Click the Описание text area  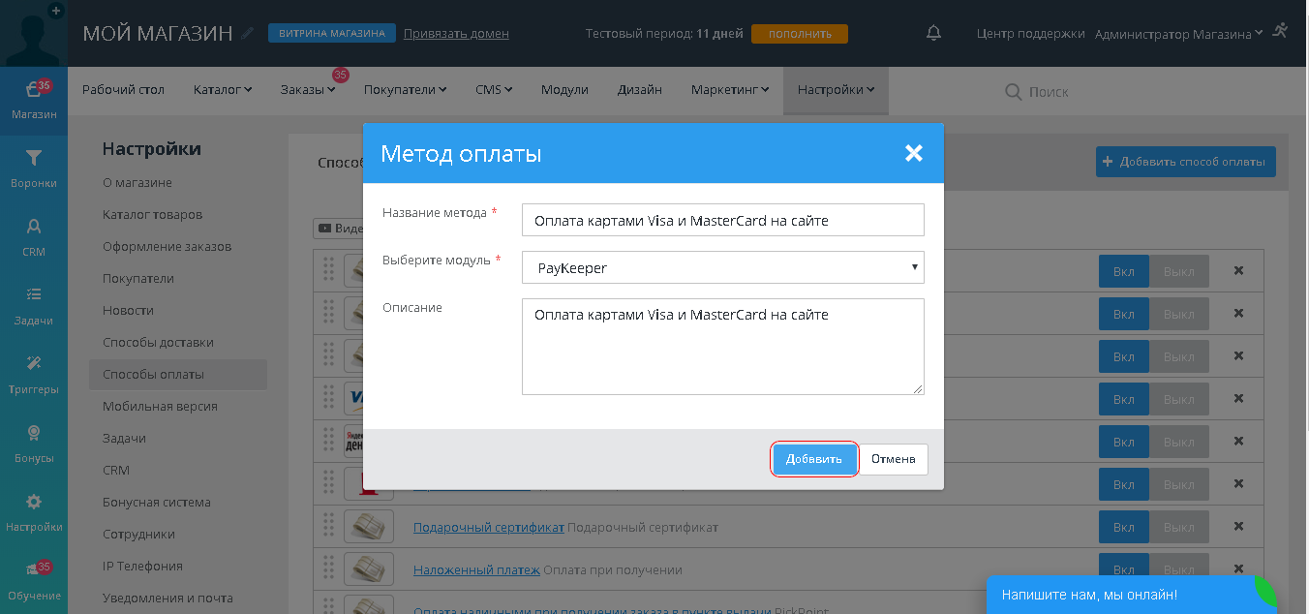722,347
